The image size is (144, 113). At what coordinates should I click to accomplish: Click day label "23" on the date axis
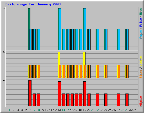[x=101, y=110]
